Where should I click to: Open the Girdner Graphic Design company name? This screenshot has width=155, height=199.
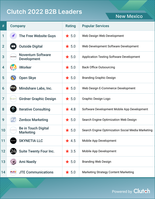pos(37,99)
